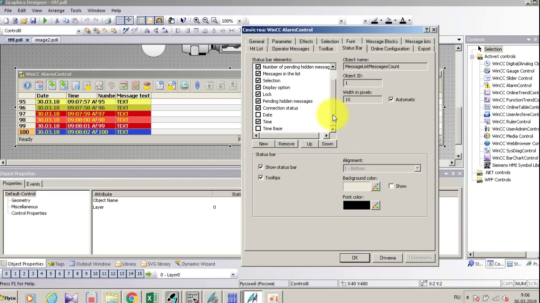
Task: Toggle the Tooltips checkbox
Action: pos(261,178)
